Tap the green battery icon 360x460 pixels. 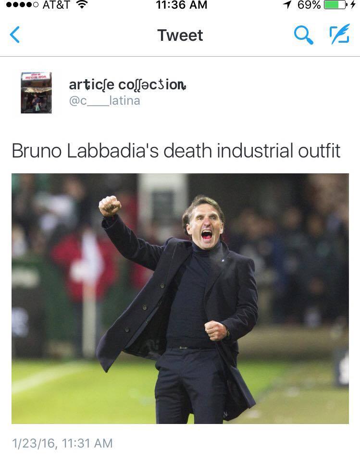[x=335, y=4]
